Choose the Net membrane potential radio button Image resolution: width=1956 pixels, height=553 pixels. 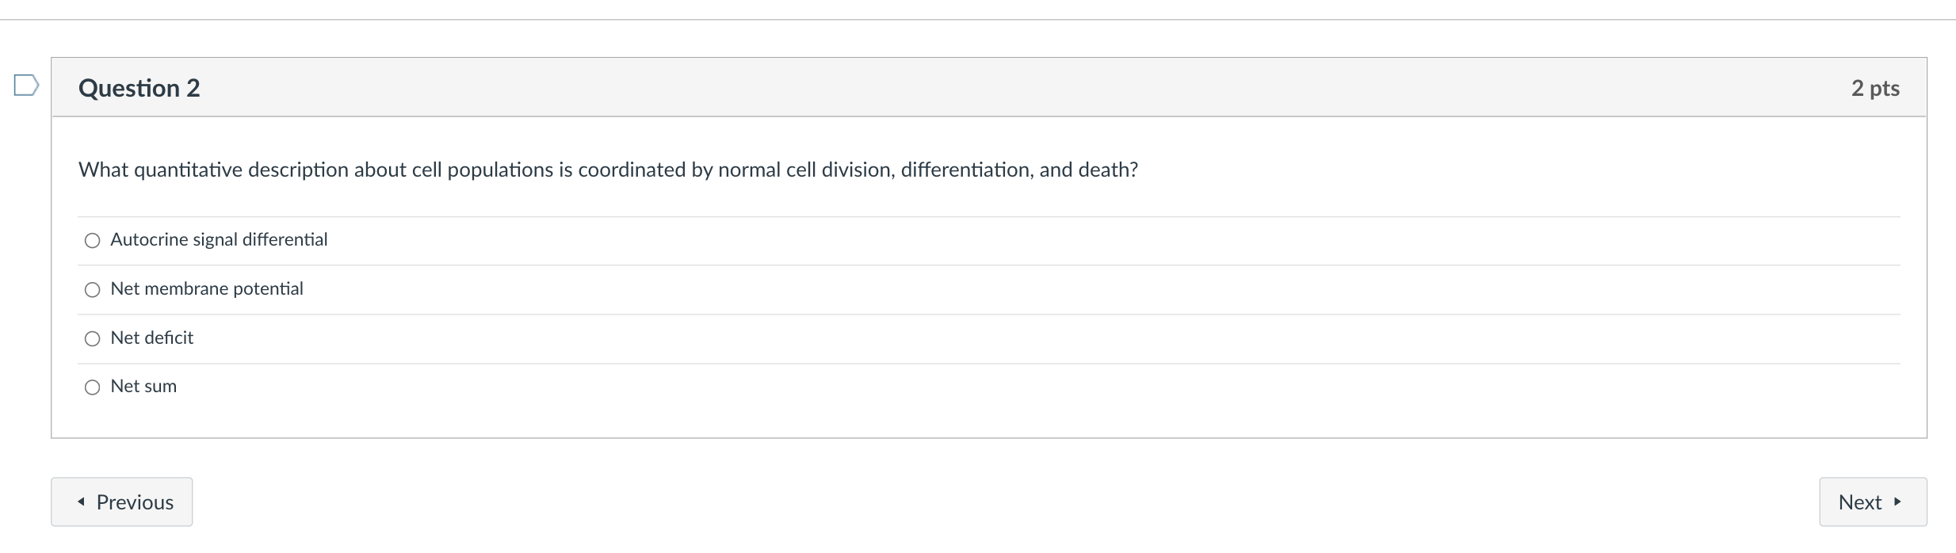coord(93,290)
